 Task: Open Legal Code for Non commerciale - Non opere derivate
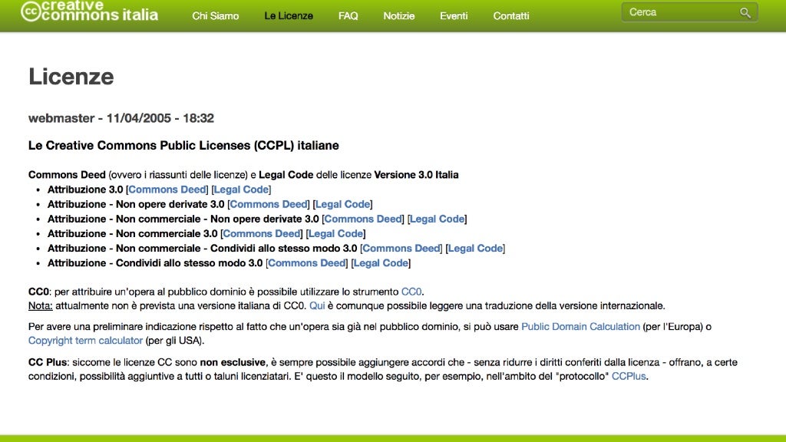click(437, 219)
